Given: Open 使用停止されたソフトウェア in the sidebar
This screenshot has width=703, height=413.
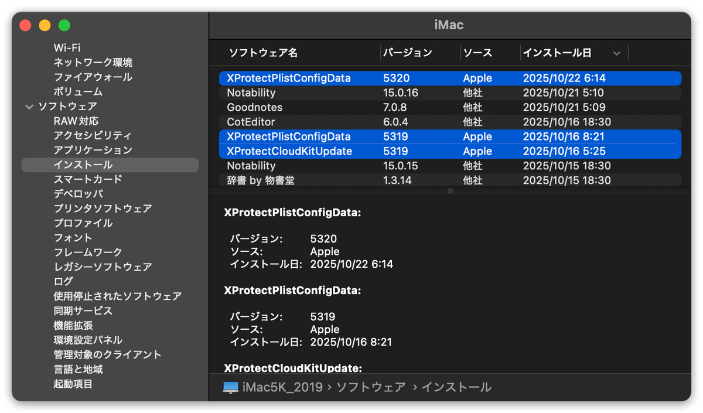Looking at the screenshot, I should point(118,296).
